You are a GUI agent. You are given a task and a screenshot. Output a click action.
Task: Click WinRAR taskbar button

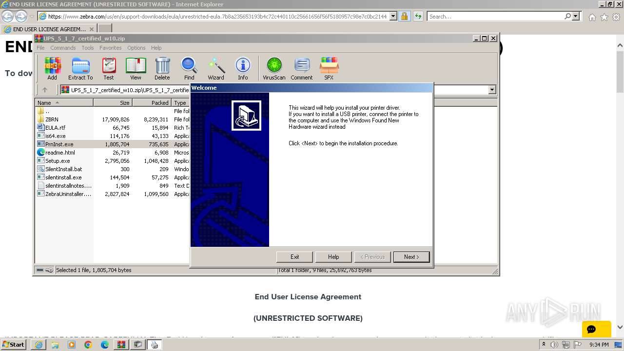pyautogui.click(x=121, y=345)
